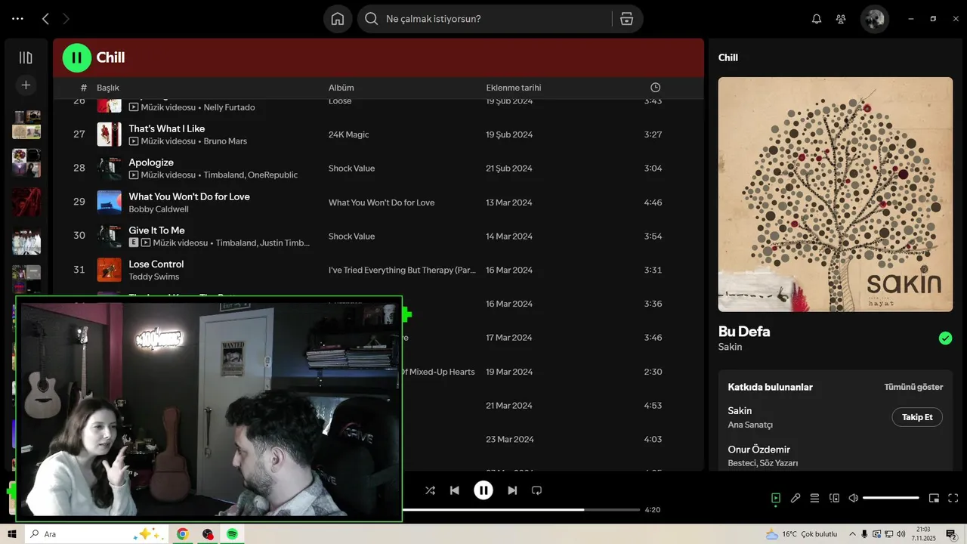Open the Kid A album in sidebar

tap(26, 240)
